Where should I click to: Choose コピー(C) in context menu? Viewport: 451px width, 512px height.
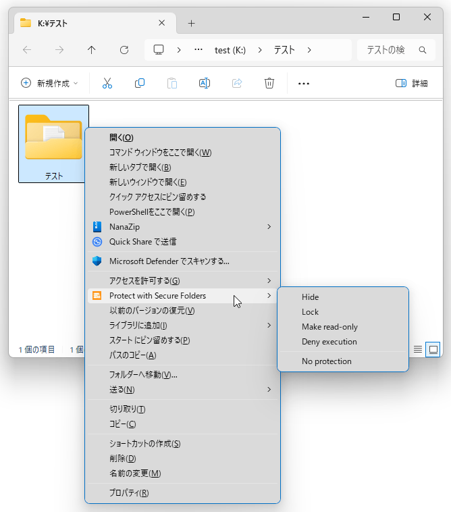pyautogui.click(x=182, y=424)
